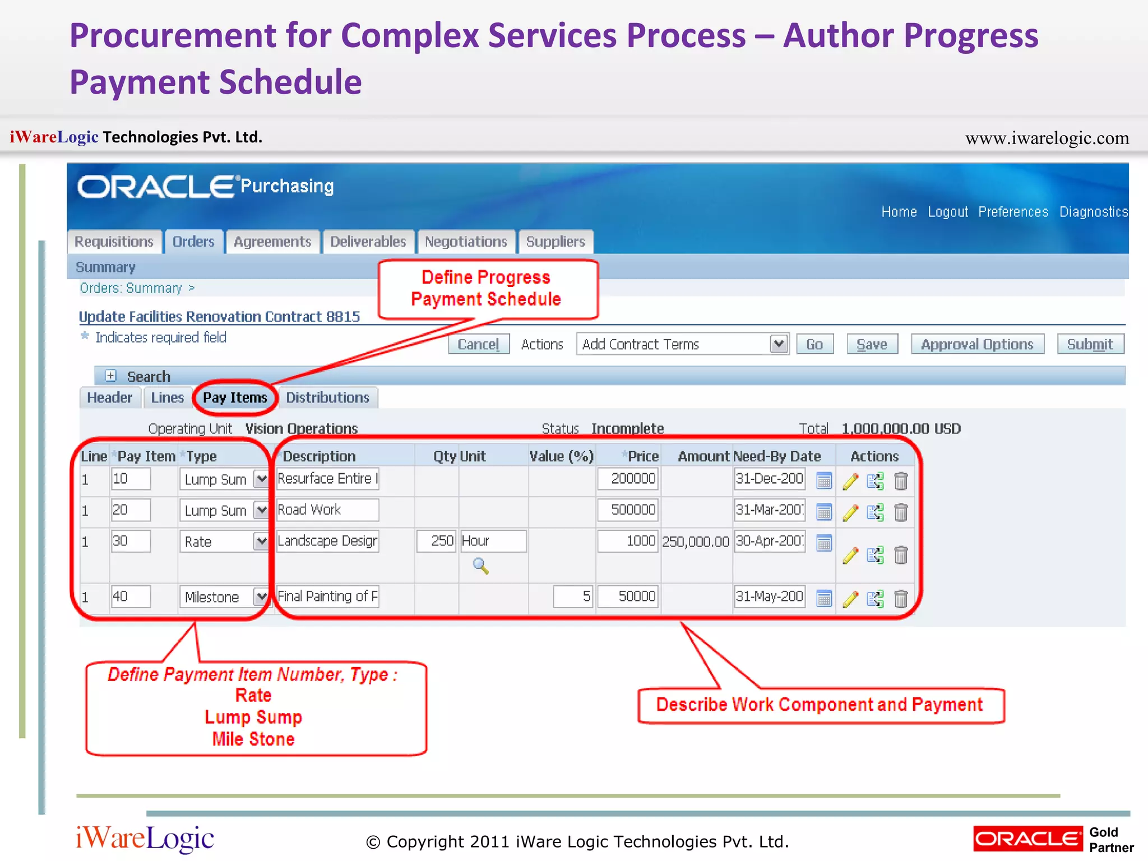The image size is (1148, 861).
Task: Click price field with 500000
Action: click(x=627, y=510)
